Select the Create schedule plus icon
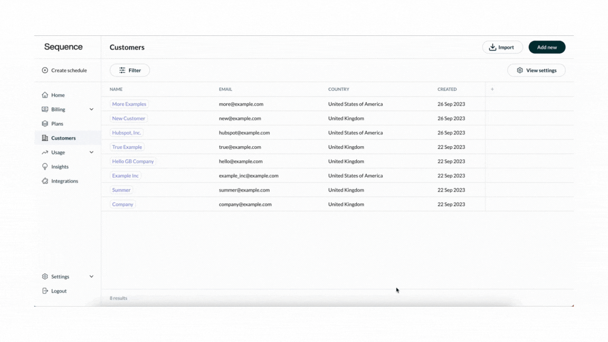This screenshot has width=608, height=342. [x=44, y=70]
